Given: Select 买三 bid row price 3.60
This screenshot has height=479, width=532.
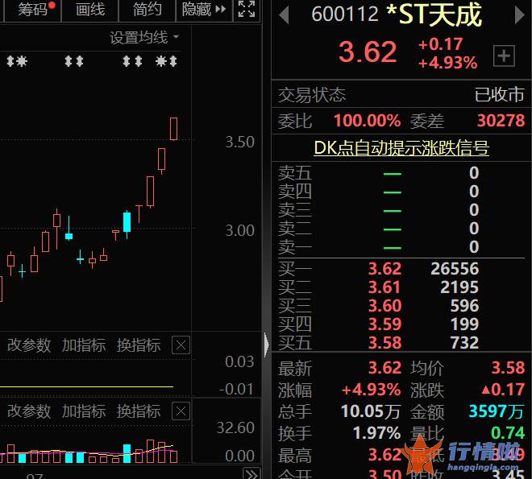Looking at the screenshot, I should pos(384,306).
